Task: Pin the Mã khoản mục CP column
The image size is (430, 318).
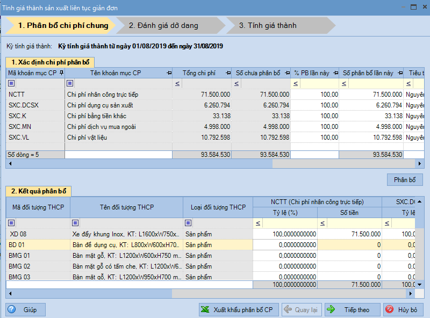Action: pos(61,73)
